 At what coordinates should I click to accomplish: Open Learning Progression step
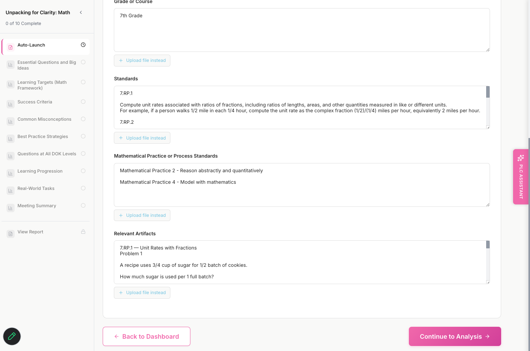click(40, 171)
